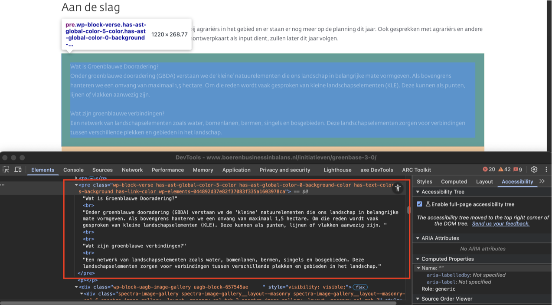552x305 pixels.
Task: Open DevTools settings gear
Action: pos(534,170)
